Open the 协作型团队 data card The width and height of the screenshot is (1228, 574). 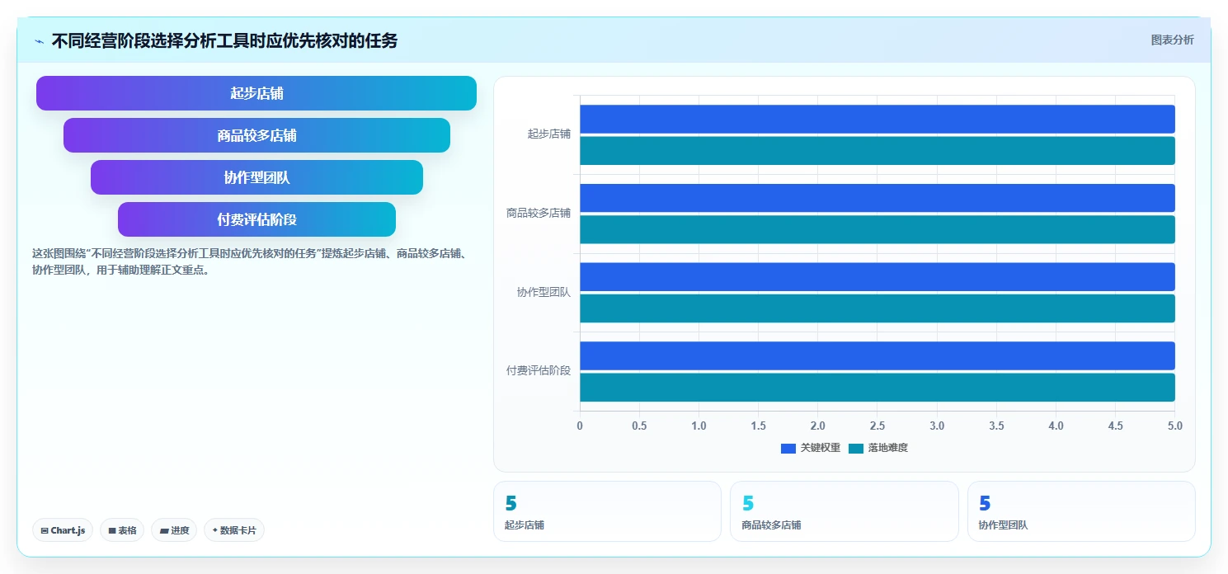point(1081,511)
